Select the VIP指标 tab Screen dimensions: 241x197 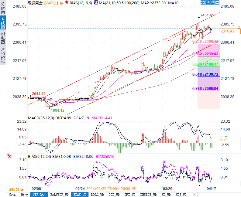click(x=39, y=195)
